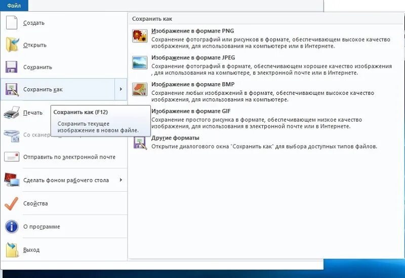
Task: Click the orange checkmark Свойства icon
Action: [12, 203]
